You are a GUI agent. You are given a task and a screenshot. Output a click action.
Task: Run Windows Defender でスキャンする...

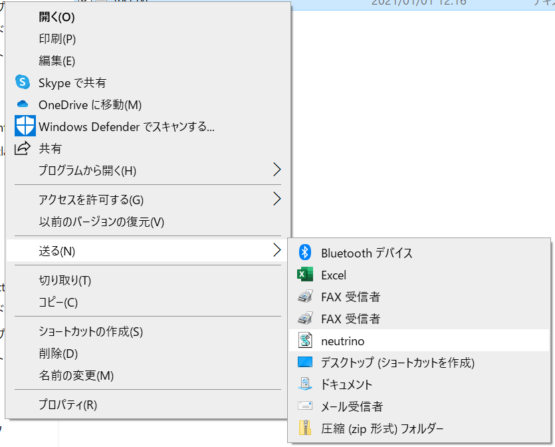click(148, 126)
